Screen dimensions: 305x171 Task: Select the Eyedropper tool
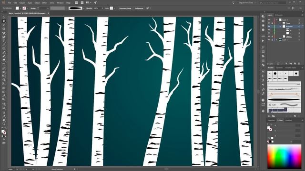[x=4, y=96]
